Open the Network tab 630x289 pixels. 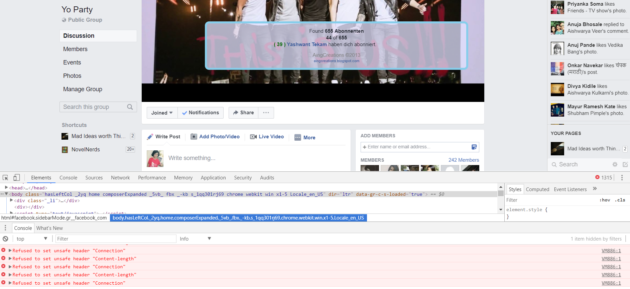(120, 178)
